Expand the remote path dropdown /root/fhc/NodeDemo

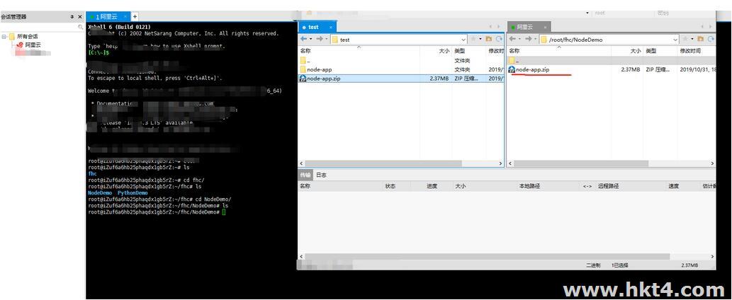pyautogui.click(x=675, y=40)
